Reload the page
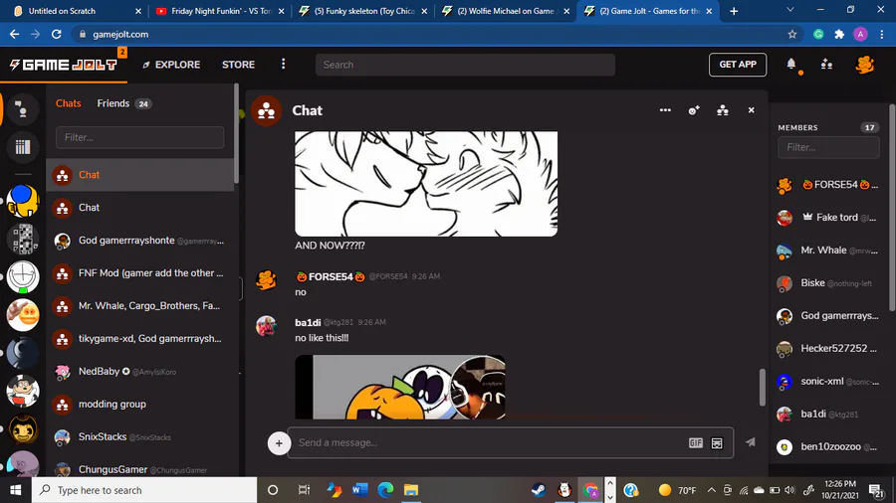Screen dimensions: 896x503 [x=56, y=34]
